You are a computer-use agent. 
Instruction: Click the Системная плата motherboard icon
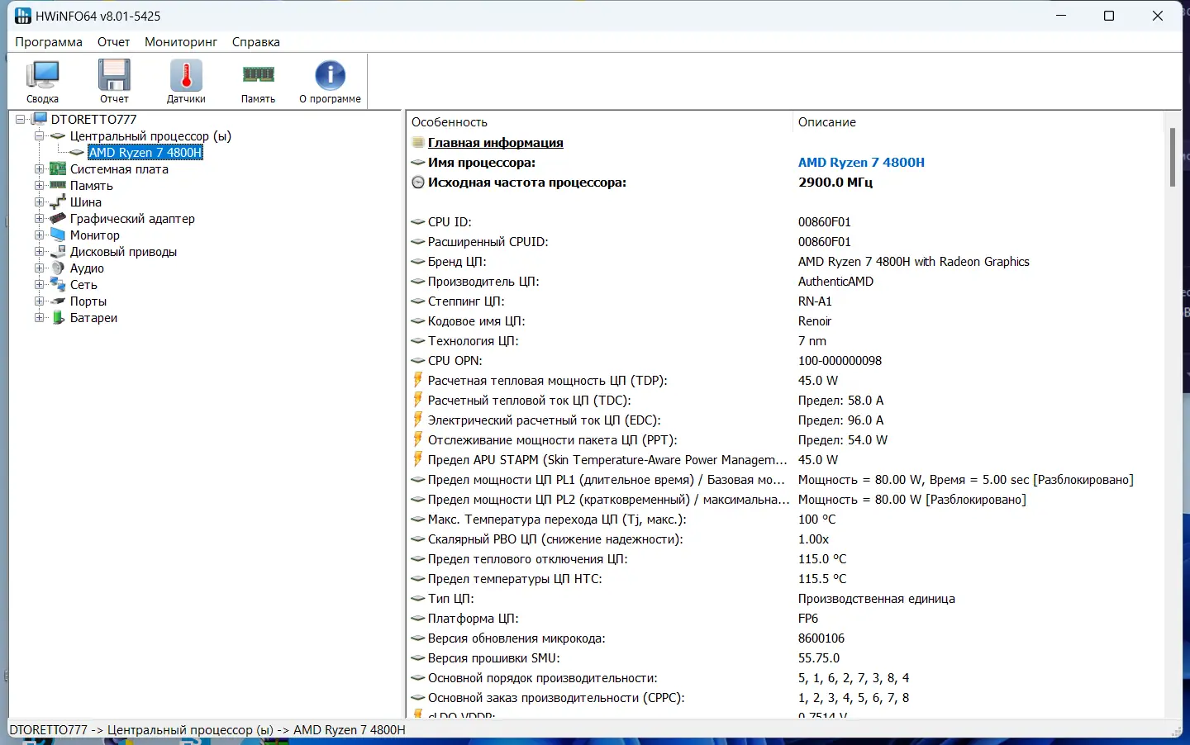tap(58, 168)
